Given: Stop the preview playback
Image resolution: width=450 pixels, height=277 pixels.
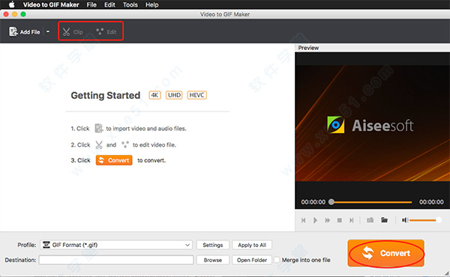Looking at the screenshot, I should click(x=340, y=220).
